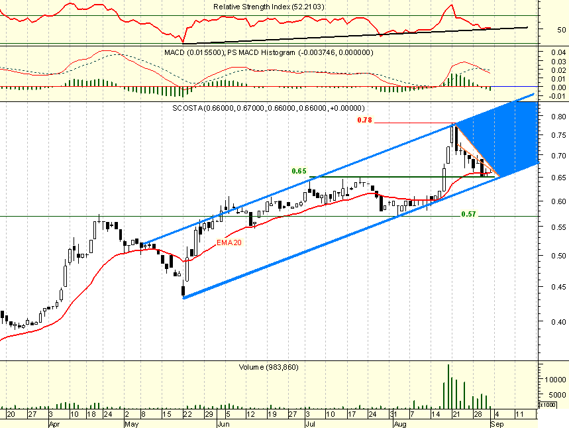The width and height of the screenshot is (569, 428).
Task: Click the red EMA20 label
Action: 229,242
